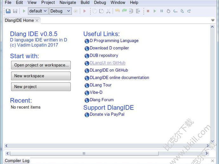Click the Cut scissors icon

(108, 11)
